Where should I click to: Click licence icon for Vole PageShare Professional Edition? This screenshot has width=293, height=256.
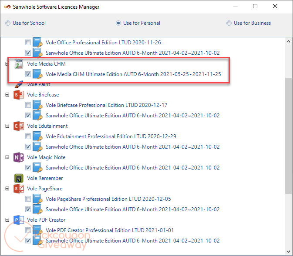pos(37,199)
